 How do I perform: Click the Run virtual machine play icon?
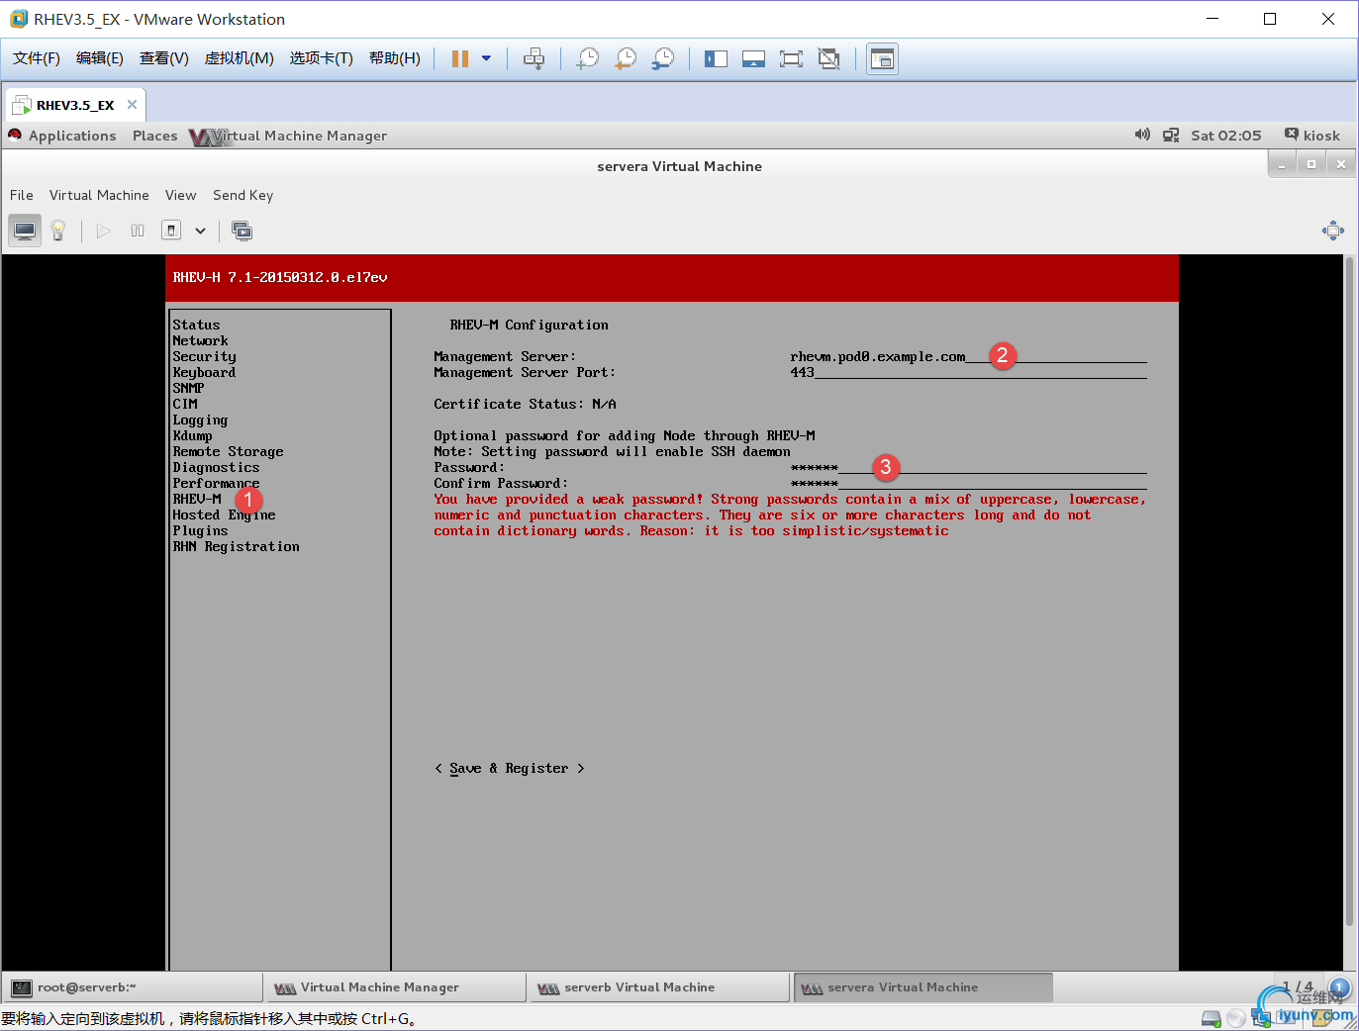[103, 231]
